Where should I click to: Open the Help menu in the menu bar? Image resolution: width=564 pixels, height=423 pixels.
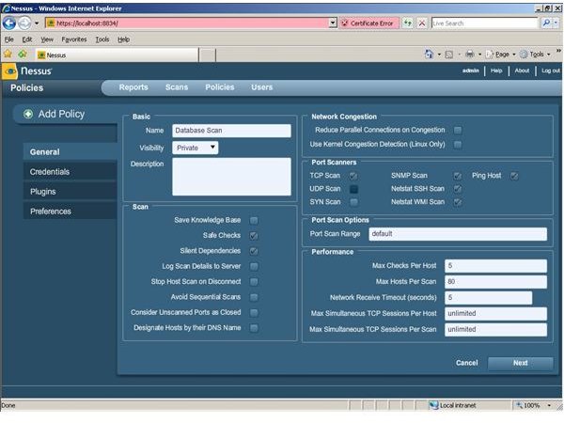point(123,39)
